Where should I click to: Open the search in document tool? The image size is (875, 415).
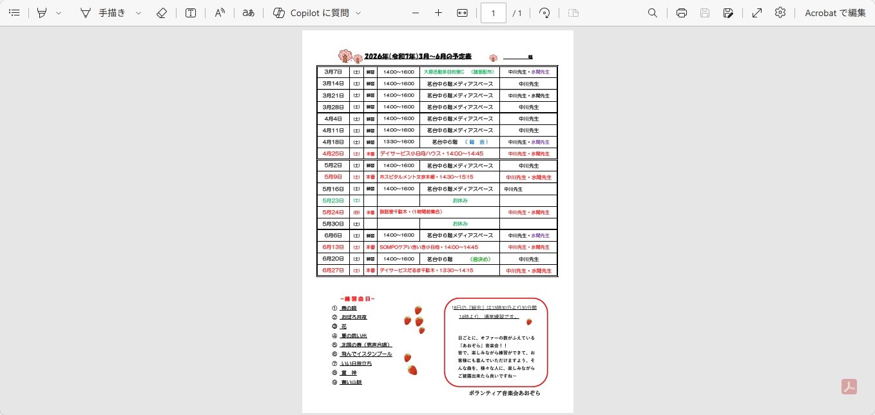click(x=653, y=13)
